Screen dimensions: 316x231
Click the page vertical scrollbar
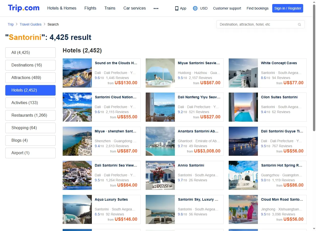click(x=314, y=68)
